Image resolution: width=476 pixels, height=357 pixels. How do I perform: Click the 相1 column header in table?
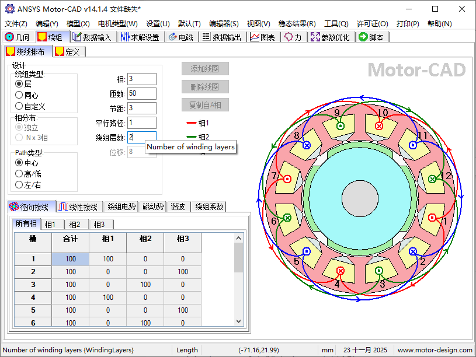pos(108,243)
